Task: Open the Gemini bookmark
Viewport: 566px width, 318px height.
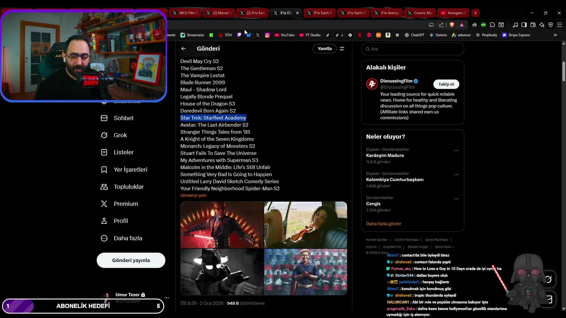Action: [438, 35]
